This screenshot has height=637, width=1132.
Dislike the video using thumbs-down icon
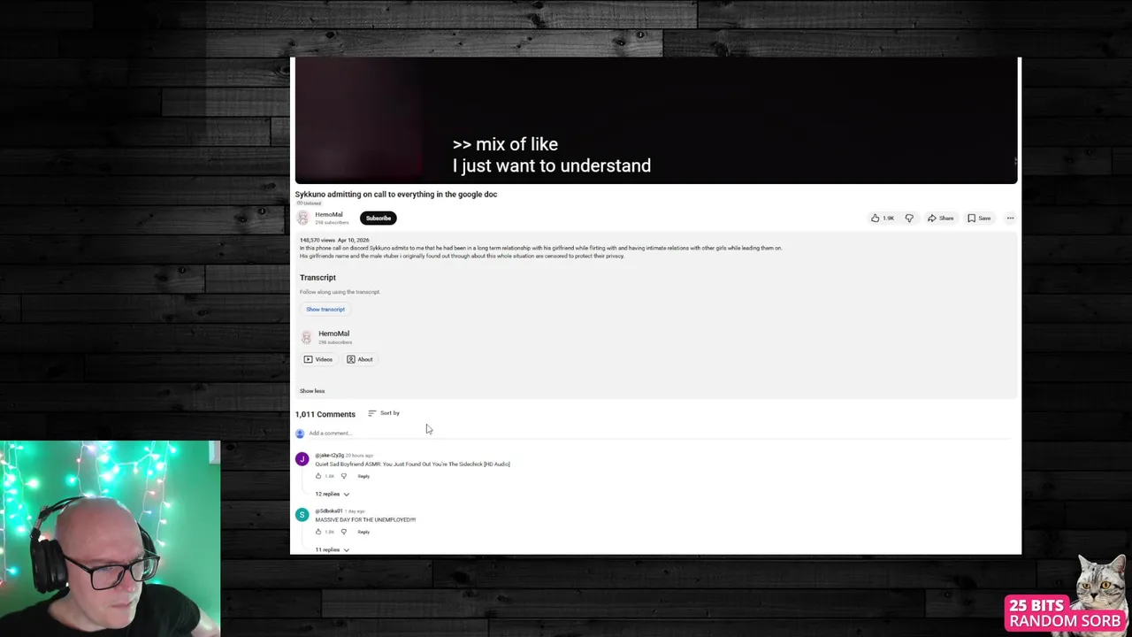909,218
